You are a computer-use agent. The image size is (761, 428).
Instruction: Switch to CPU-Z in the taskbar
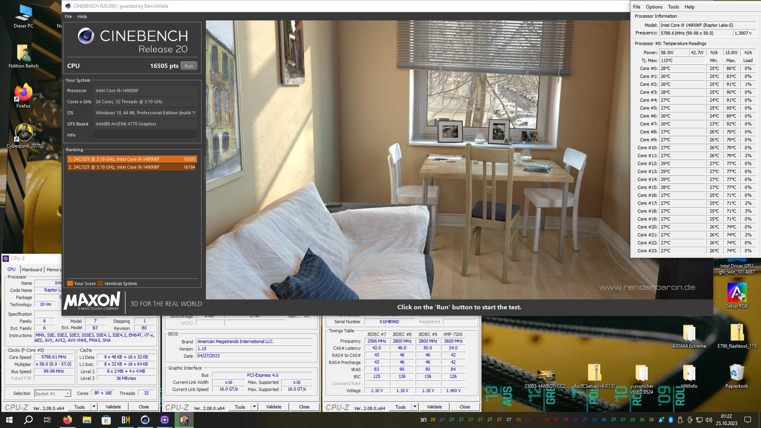click(164, 420)
